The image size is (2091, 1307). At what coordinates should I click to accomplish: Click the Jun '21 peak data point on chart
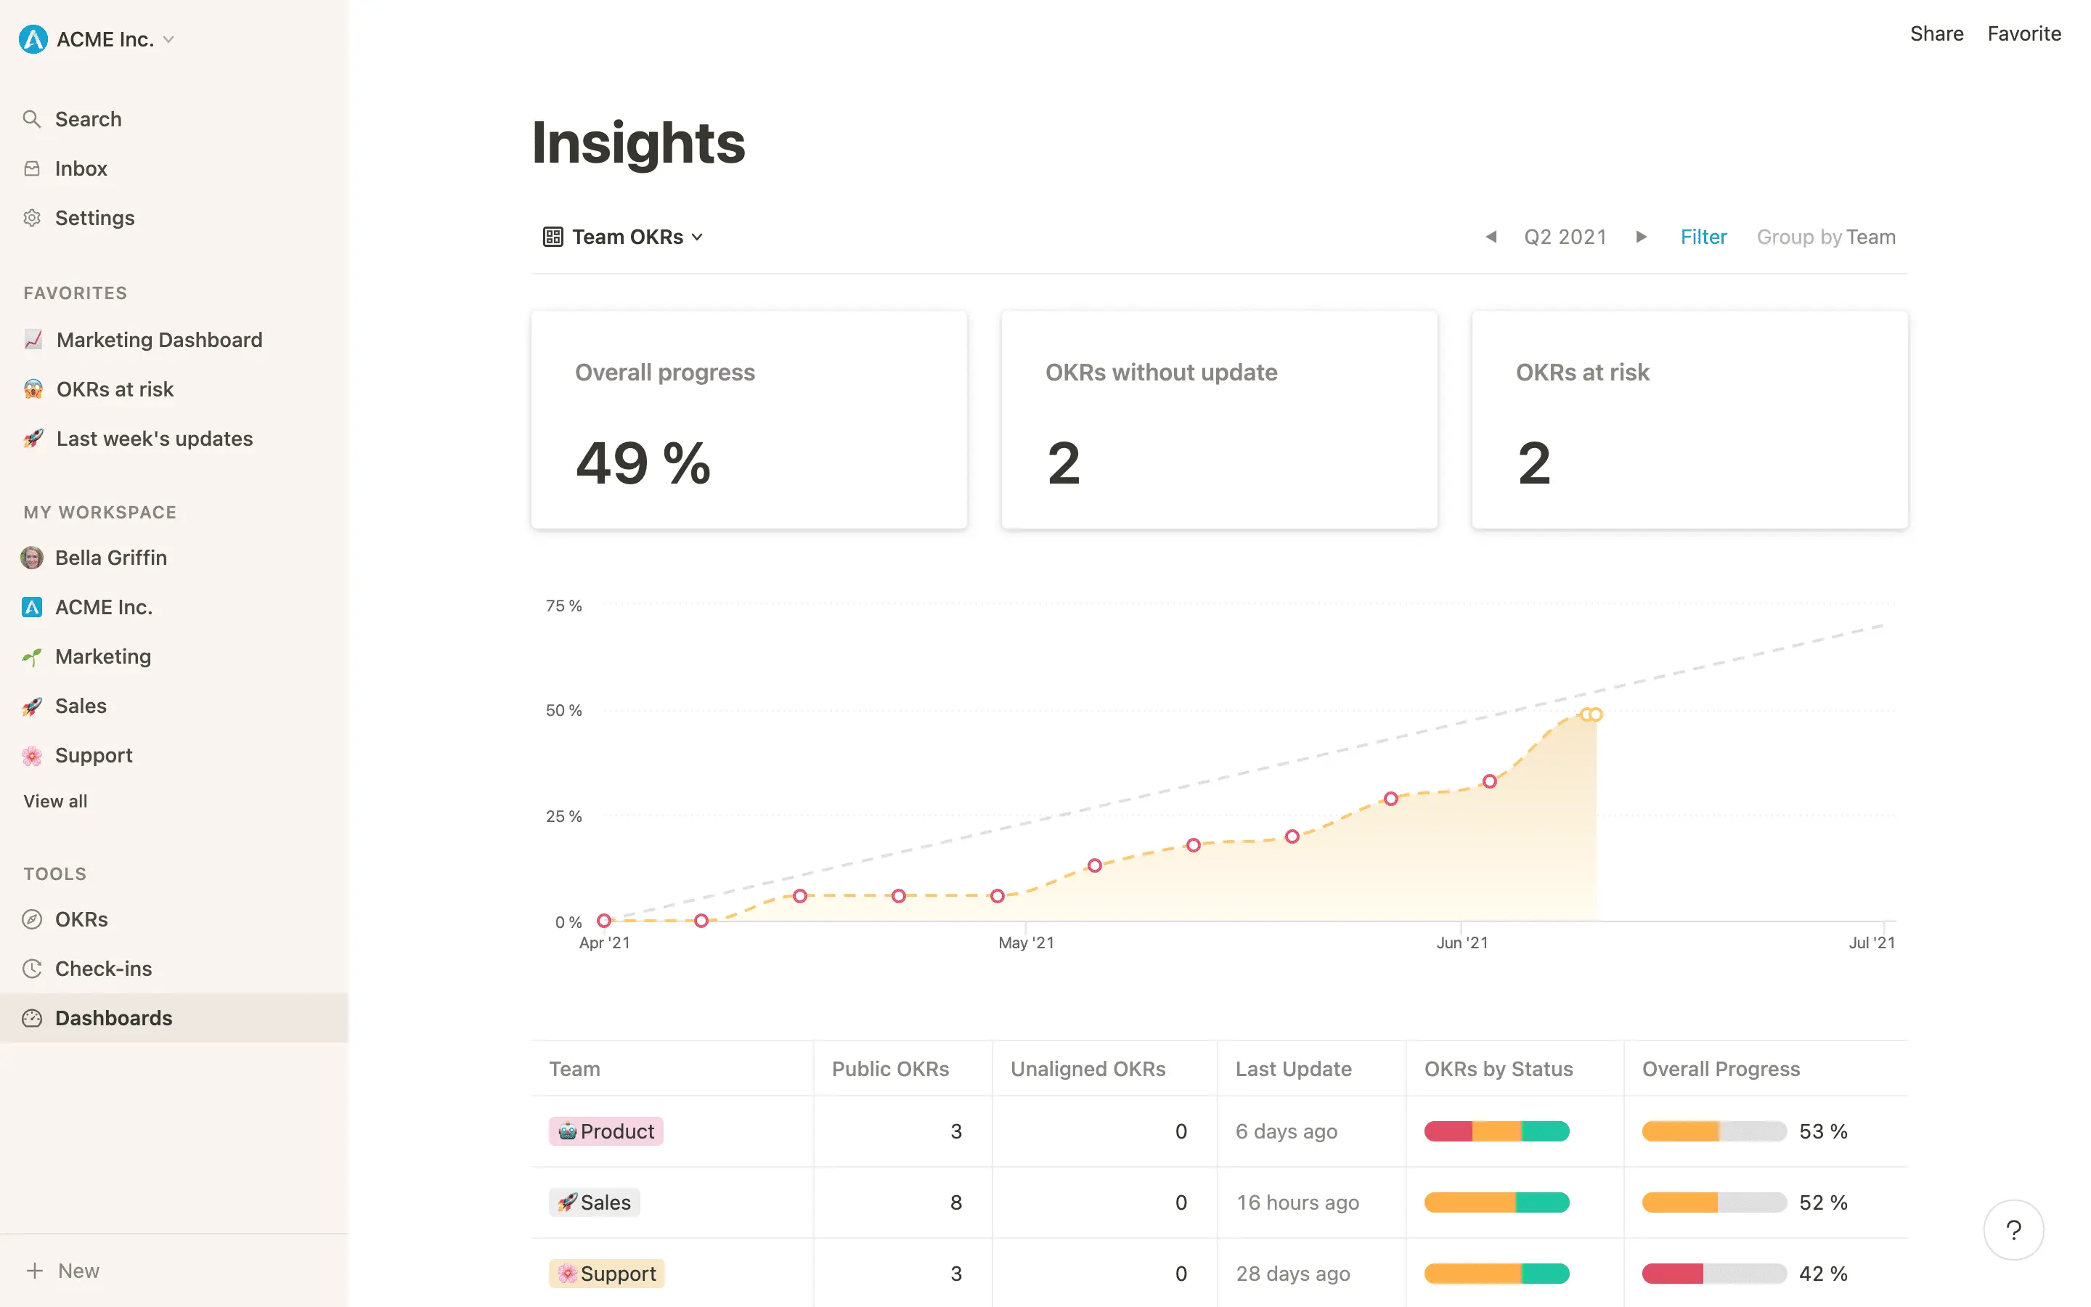(1594, 715)
